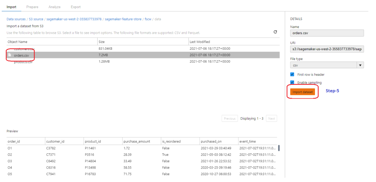Click customer ID C6316 in the preview
The height and width of the screenshot is (182, 376).
[x=51, y=167]
